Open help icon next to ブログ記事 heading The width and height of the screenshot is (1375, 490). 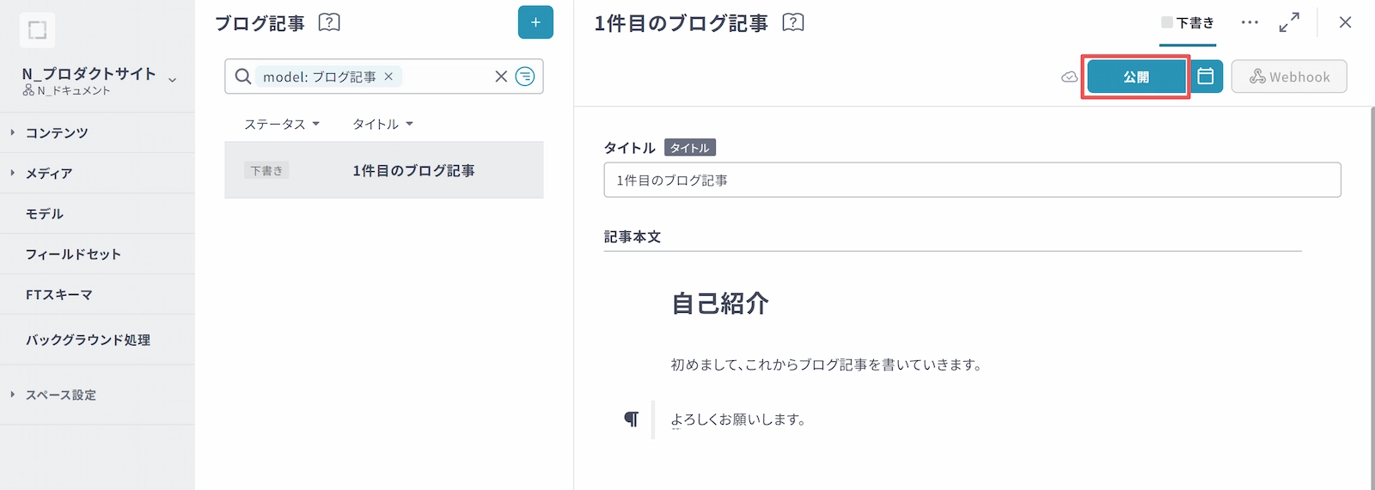click(329, 22)
